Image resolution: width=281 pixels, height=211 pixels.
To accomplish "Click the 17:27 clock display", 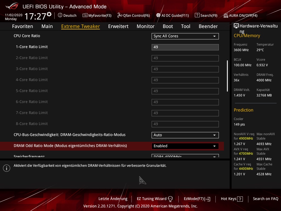I will [35, 16].
